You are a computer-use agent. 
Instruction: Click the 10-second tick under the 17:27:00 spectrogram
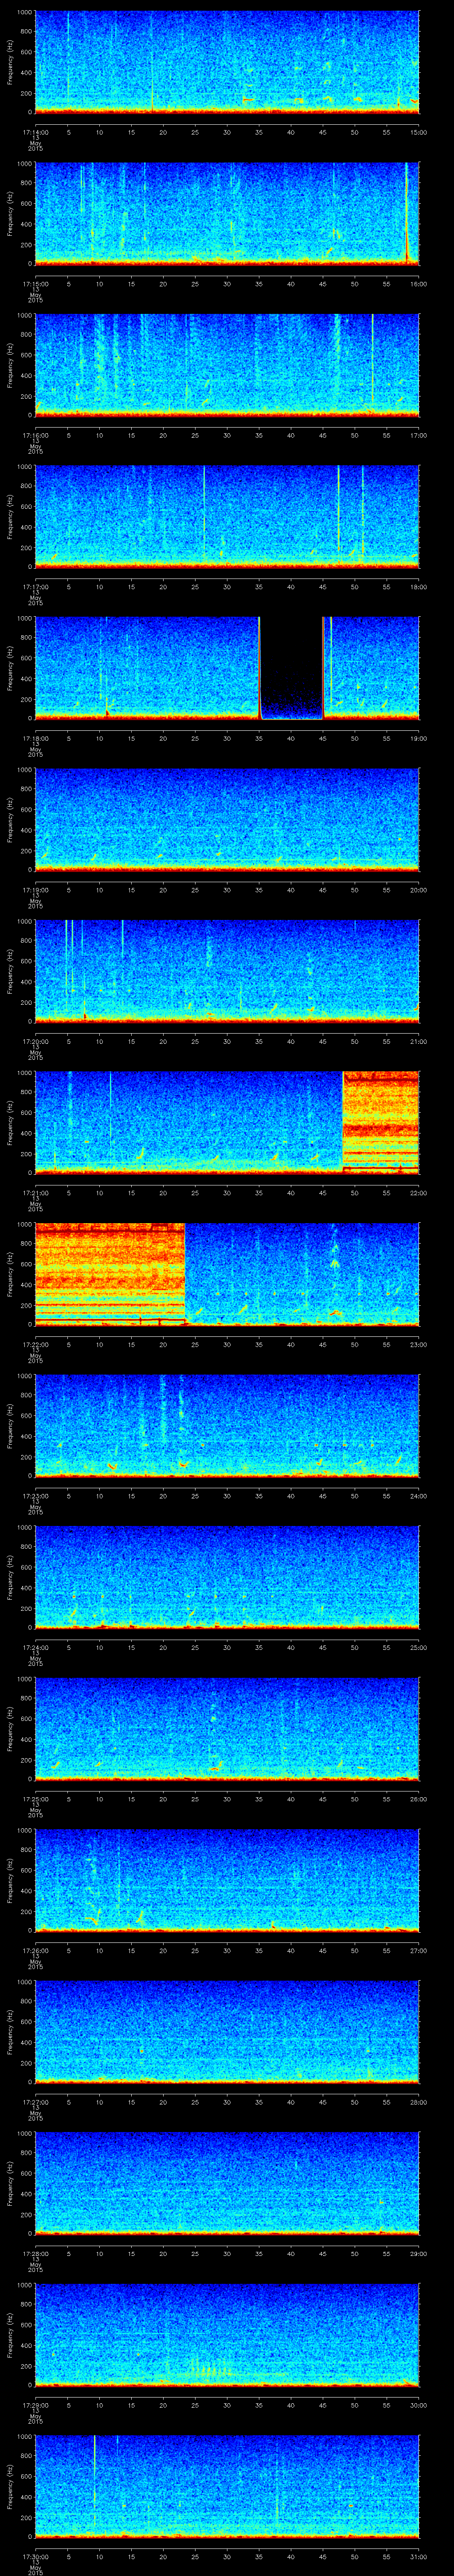[x=99, y=2101]
